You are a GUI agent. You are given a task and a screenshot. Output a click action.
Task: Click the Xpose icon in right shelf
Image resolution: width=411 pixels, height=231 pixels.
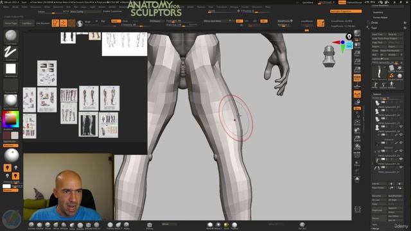358,209
